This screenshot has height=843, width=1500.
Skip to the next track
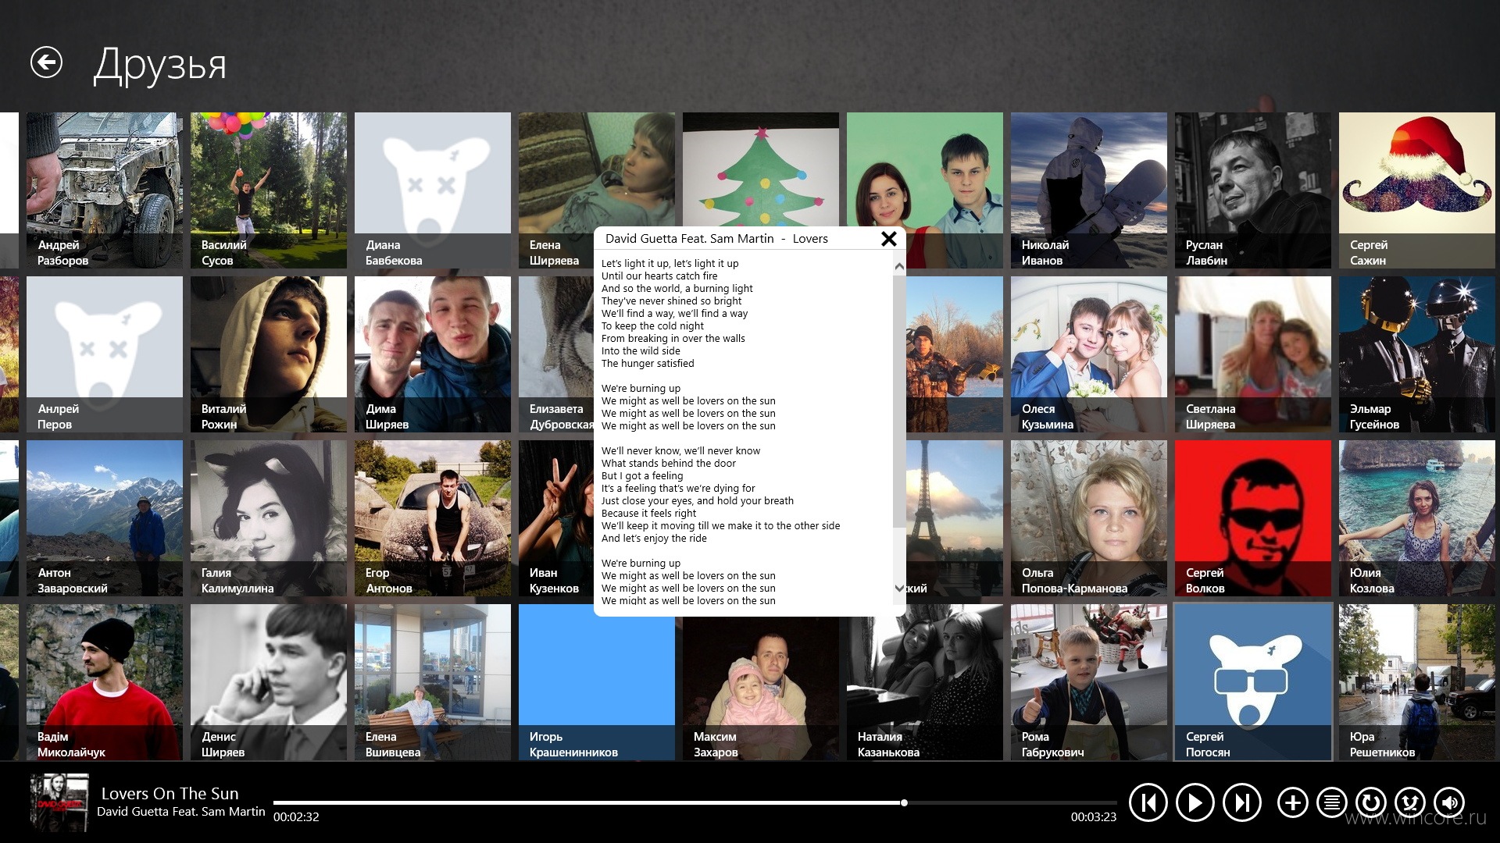[1242, 802]
